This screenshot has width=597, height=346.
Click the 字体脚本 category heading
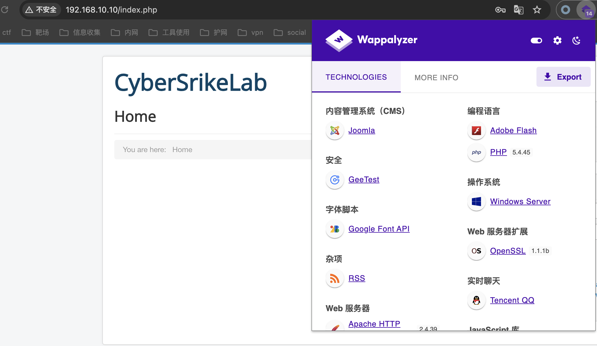(342, 209)
